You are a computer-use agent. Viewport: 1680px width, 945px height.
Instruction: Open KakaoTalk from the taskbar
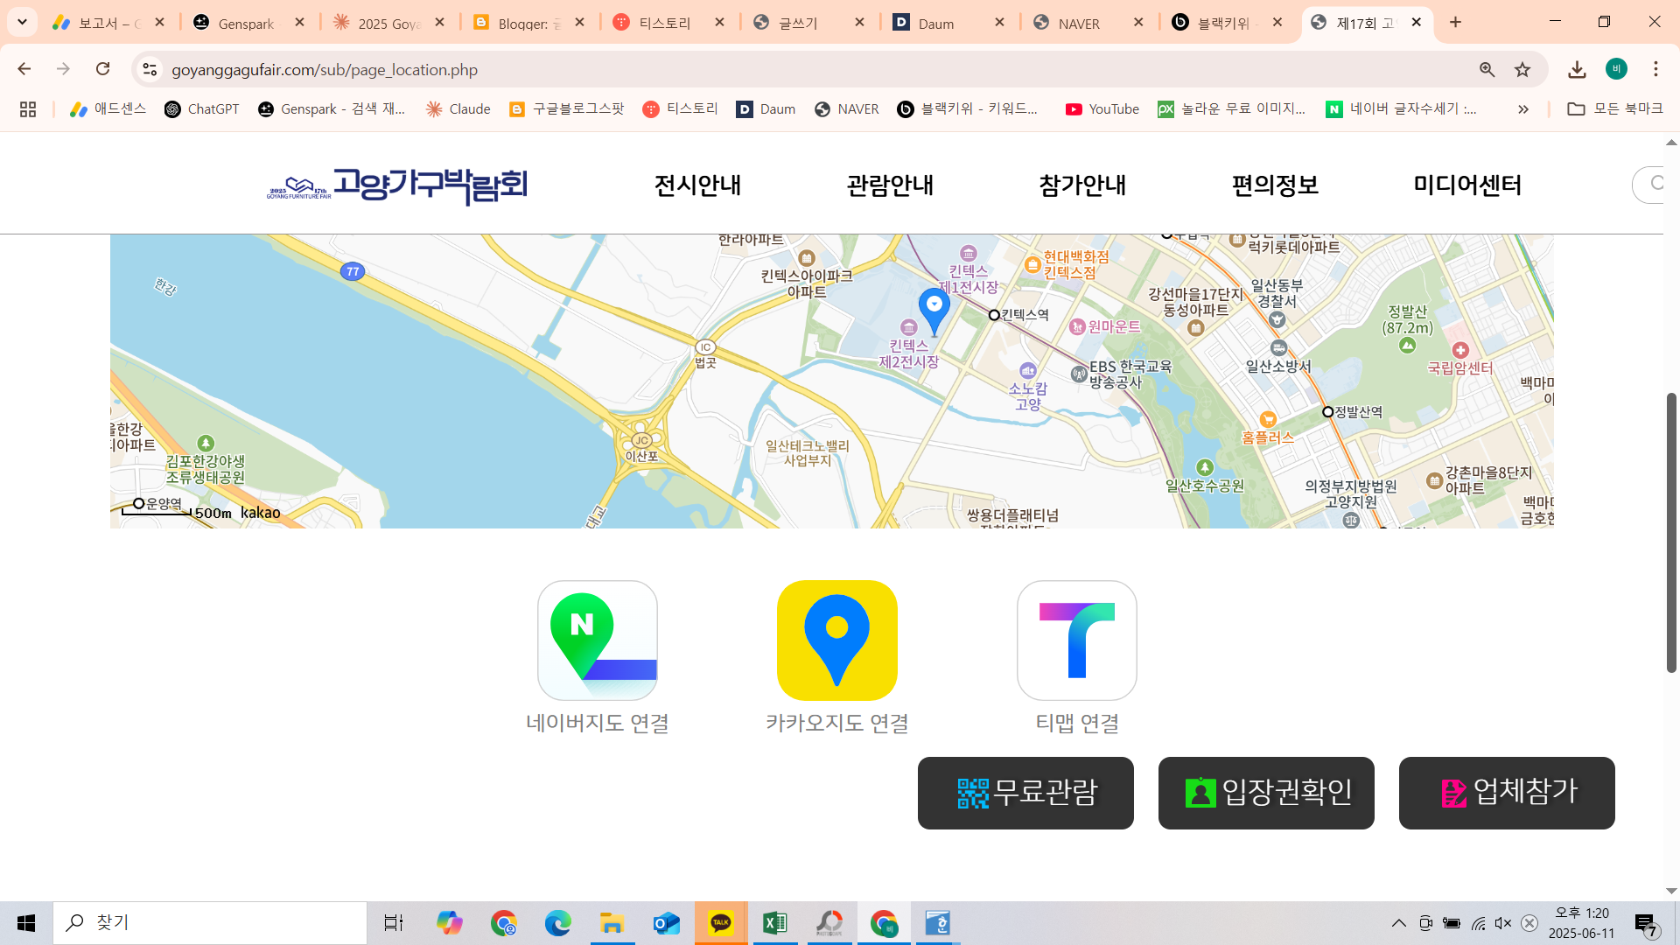click(721, 922)
